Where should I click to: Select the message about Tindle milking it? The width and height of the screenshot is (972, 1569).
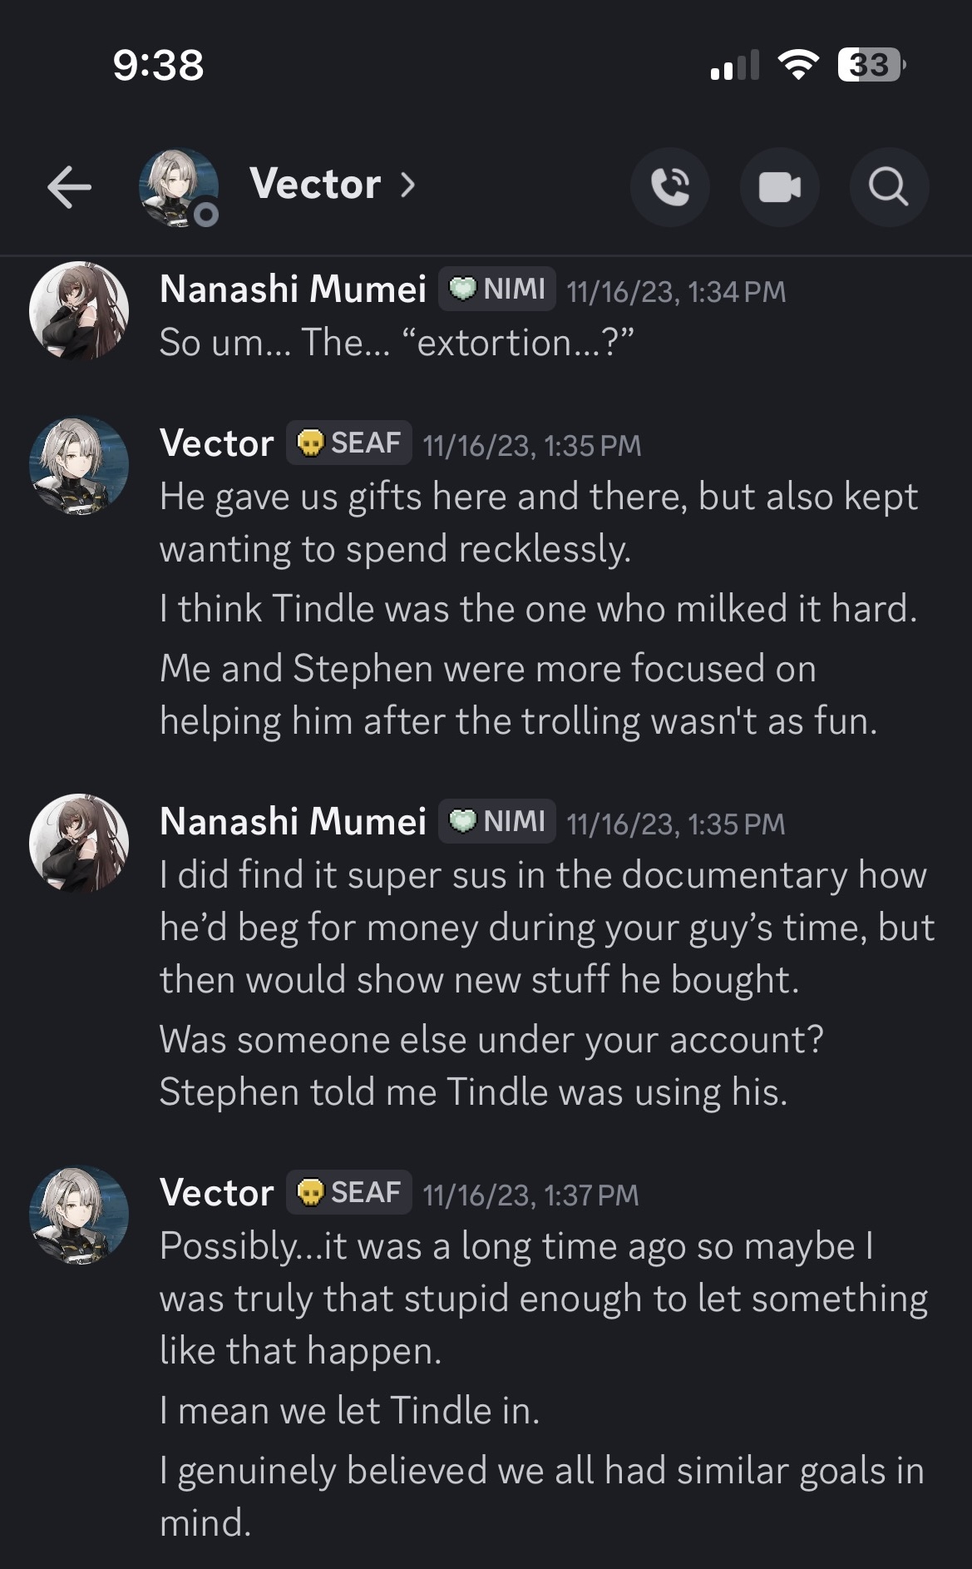click(x=539, y=609)
